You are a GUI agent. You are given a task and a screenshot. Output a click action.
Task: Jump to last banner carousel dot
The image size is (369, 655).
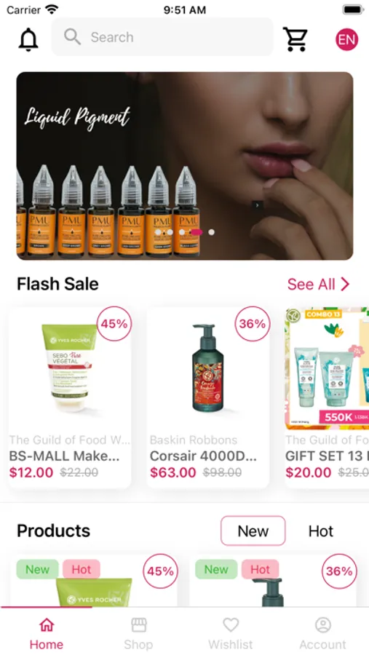(x=212, y=232)
